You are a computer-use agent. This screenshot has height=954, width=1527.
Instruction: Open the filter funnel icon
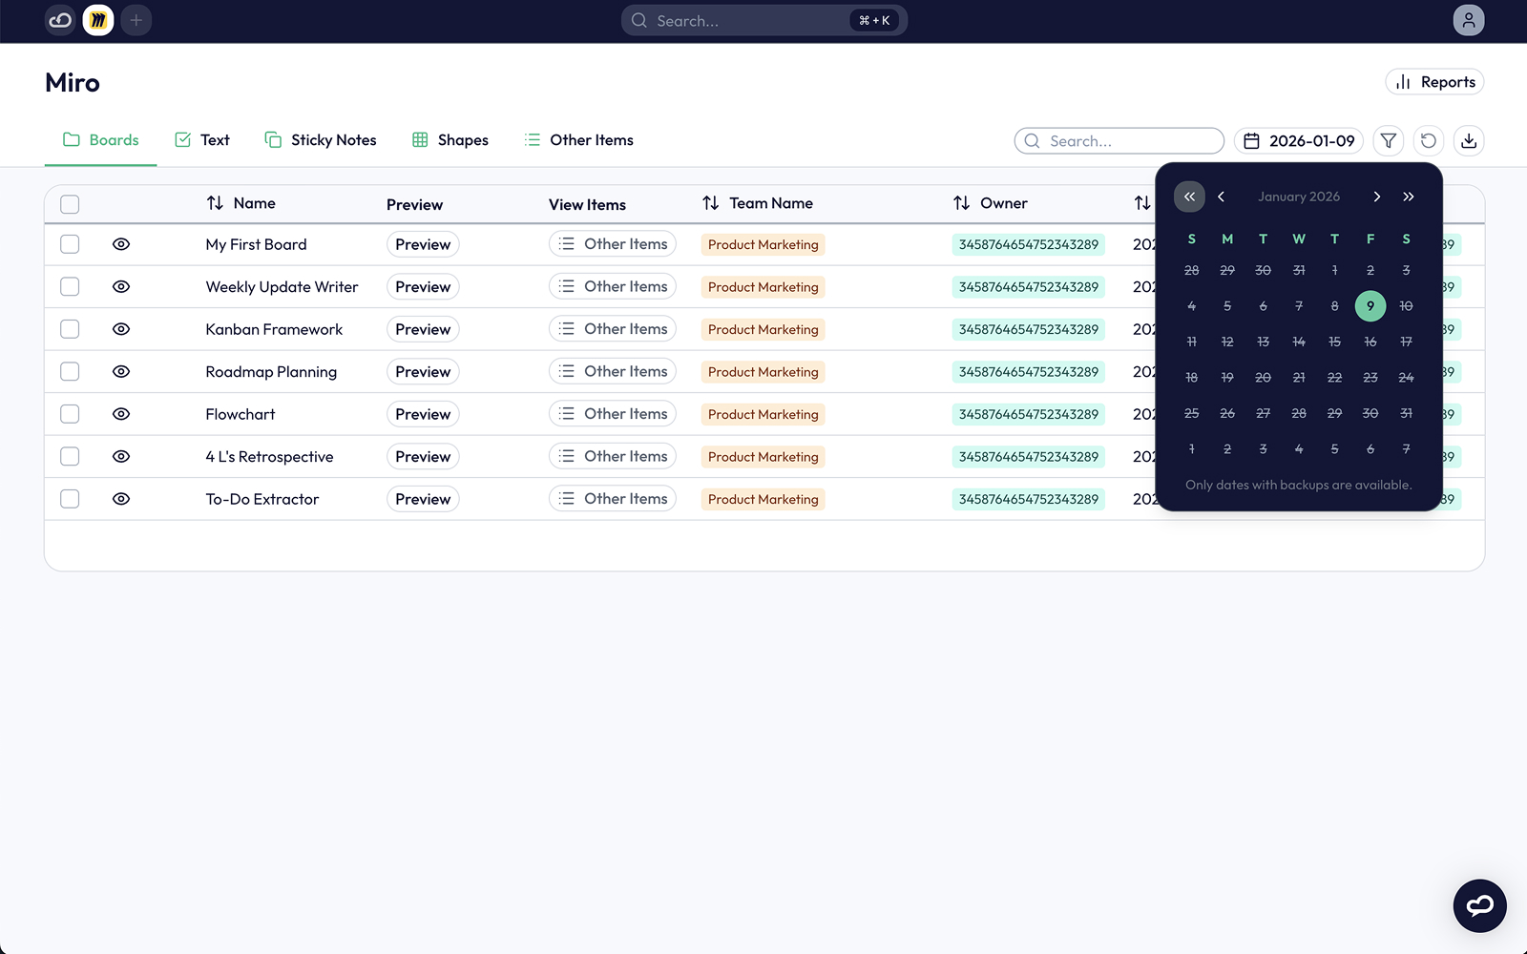(x=1389, y=140)
